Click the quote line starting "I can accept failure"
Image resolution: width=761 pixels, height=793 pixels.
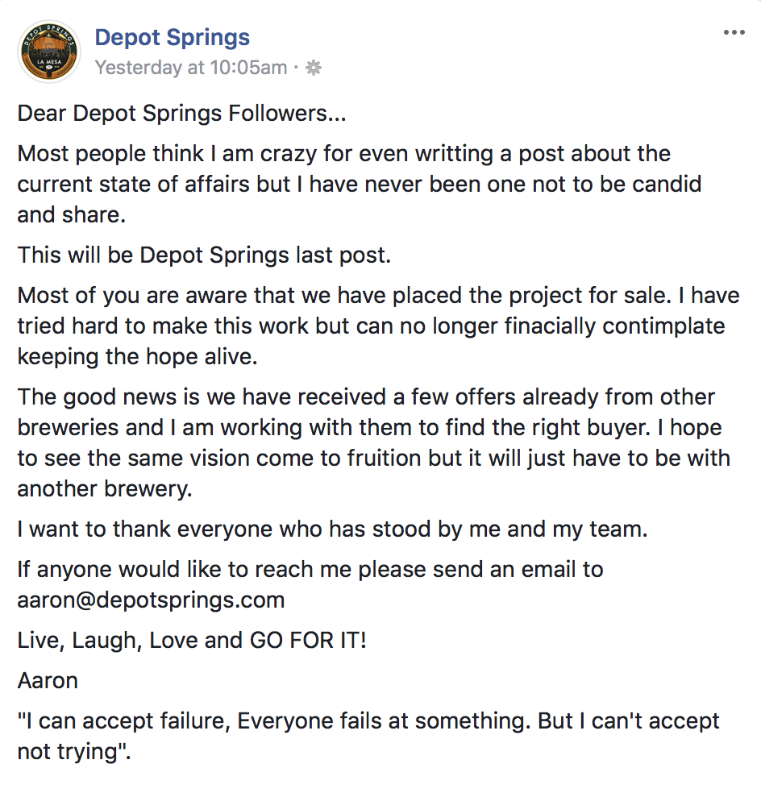point(368,721)
